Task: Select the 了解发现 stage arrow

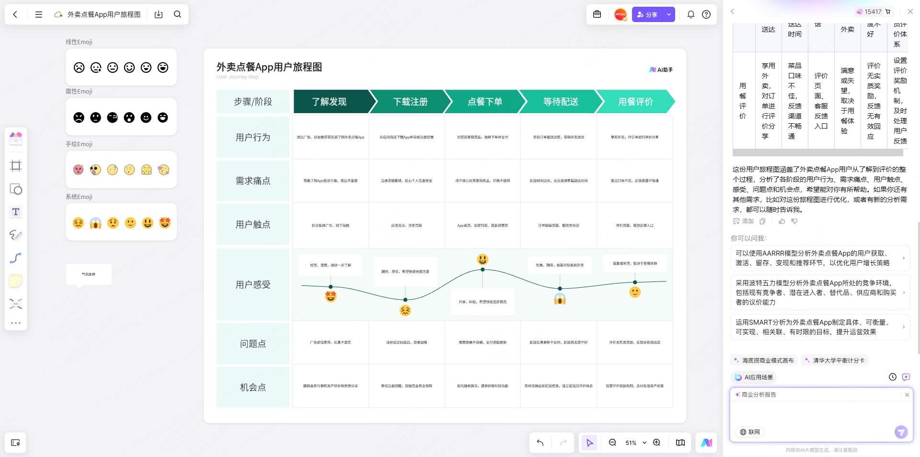Action: pyautogui.click(x=332, y=102)
